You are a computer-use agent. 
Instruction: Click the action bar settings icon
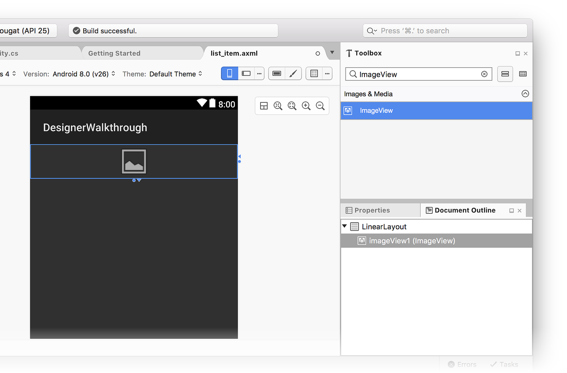click(277, 74)
